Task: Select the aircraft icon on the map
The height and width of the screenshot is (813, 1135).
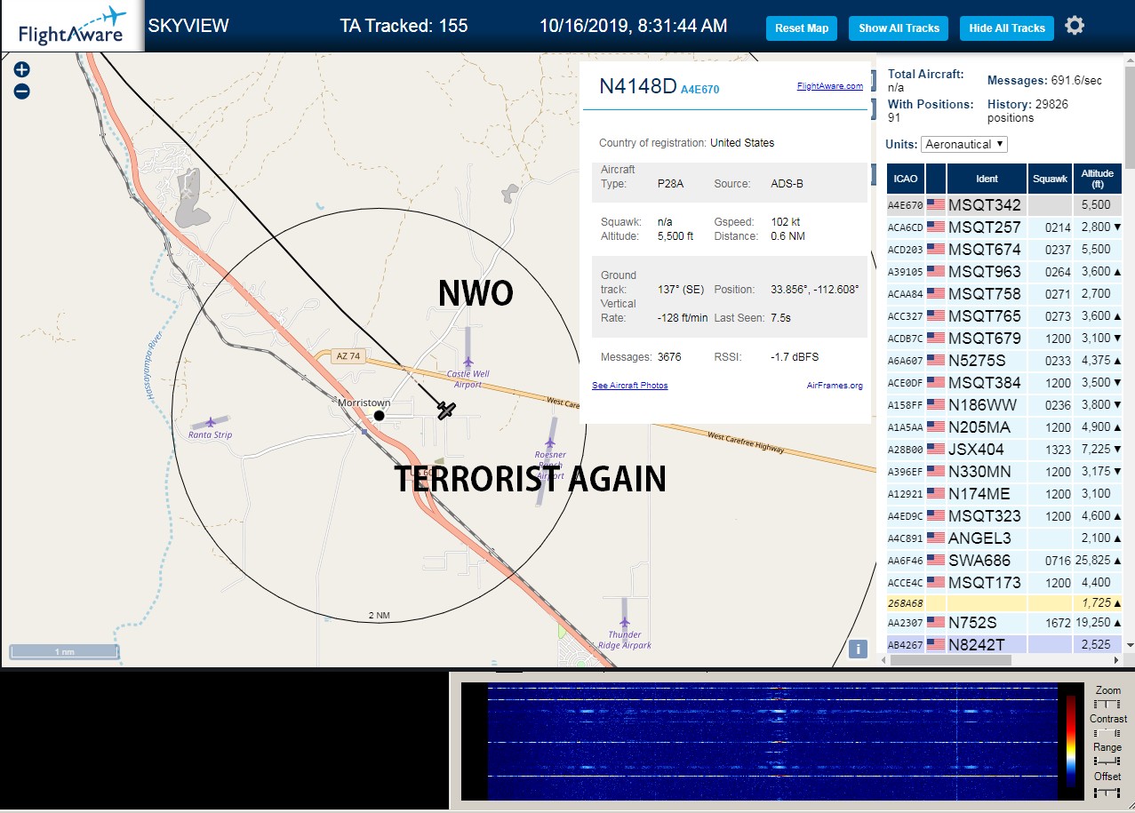Action: (x=446, y=410)
